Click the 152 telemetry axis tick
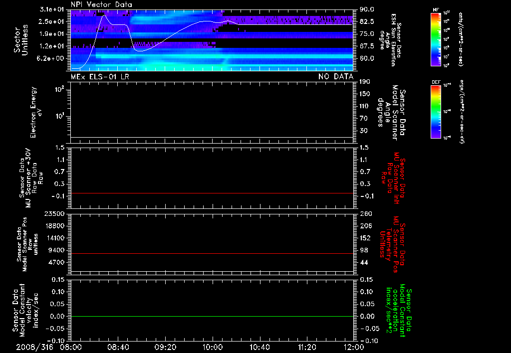The image size is (511, 353). [366, 238]
